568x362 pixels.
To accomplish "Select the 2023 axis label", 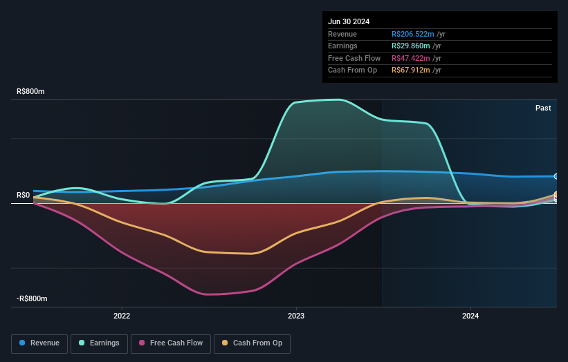I will coord(296,316).
